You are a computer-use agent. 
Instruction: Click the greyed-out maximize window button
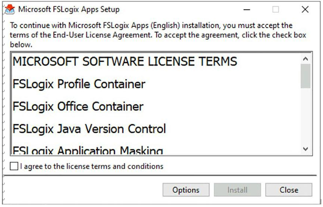coord(276,9)
